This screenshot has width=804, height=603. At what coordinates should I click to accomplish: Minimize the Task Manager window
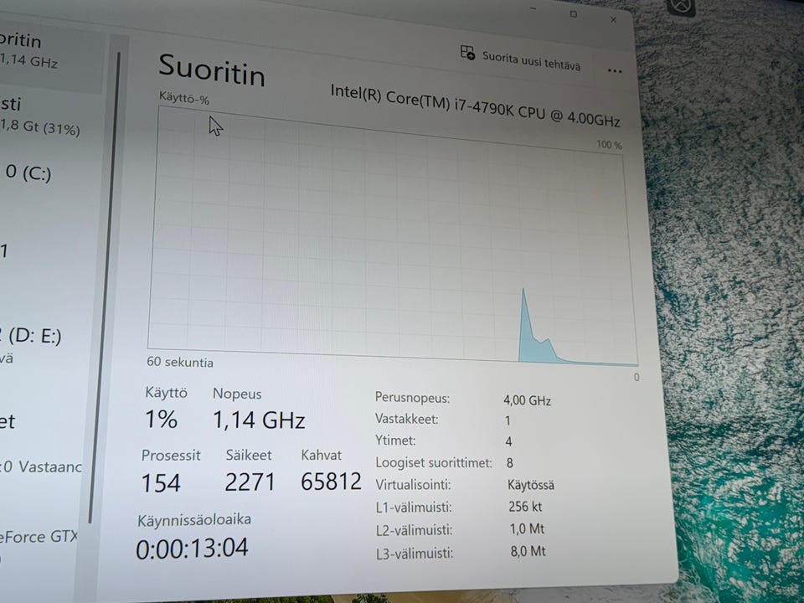coord(533,8)
